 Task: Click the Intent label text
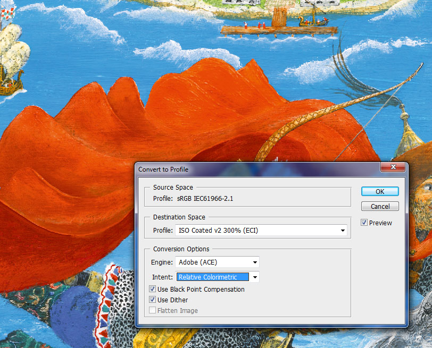[x=162, y=277]
